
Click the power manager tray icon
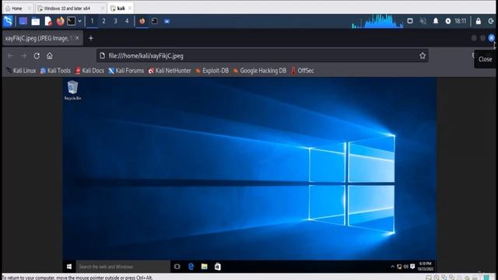(448, 21)
